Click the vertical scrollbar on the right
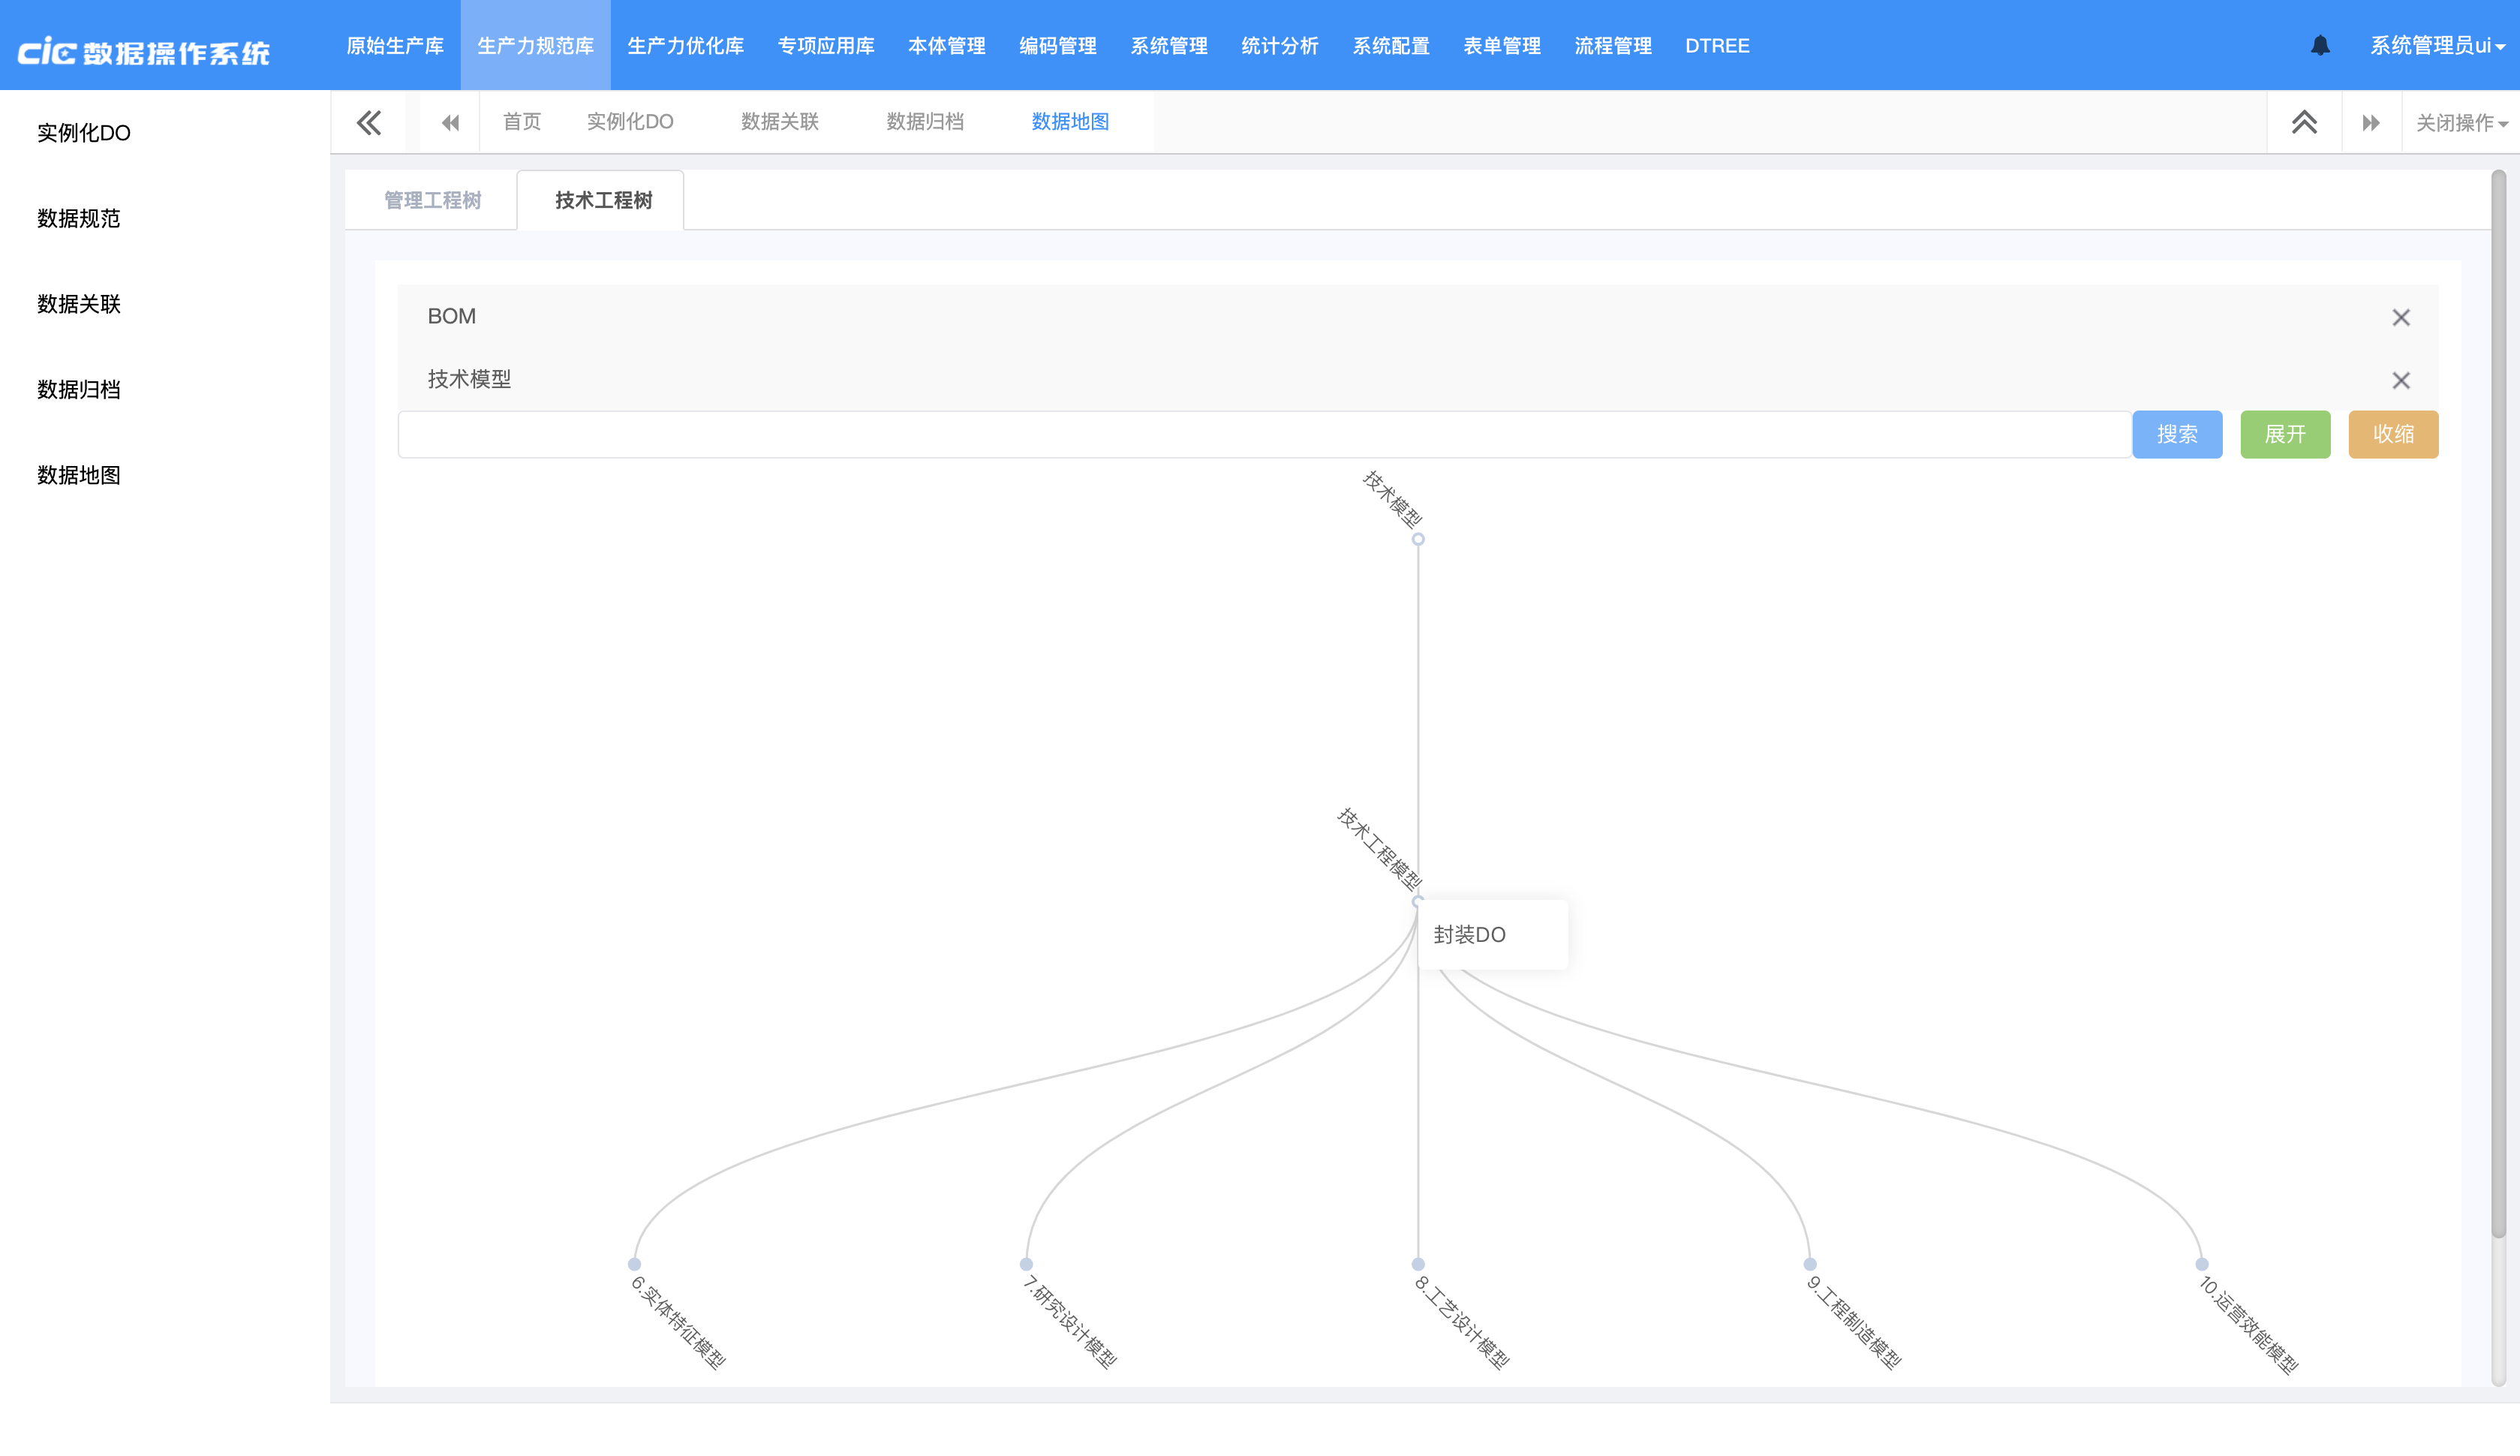Image resolution: width=2520 pixels, height=1456 pixels. click(2498, 700)
